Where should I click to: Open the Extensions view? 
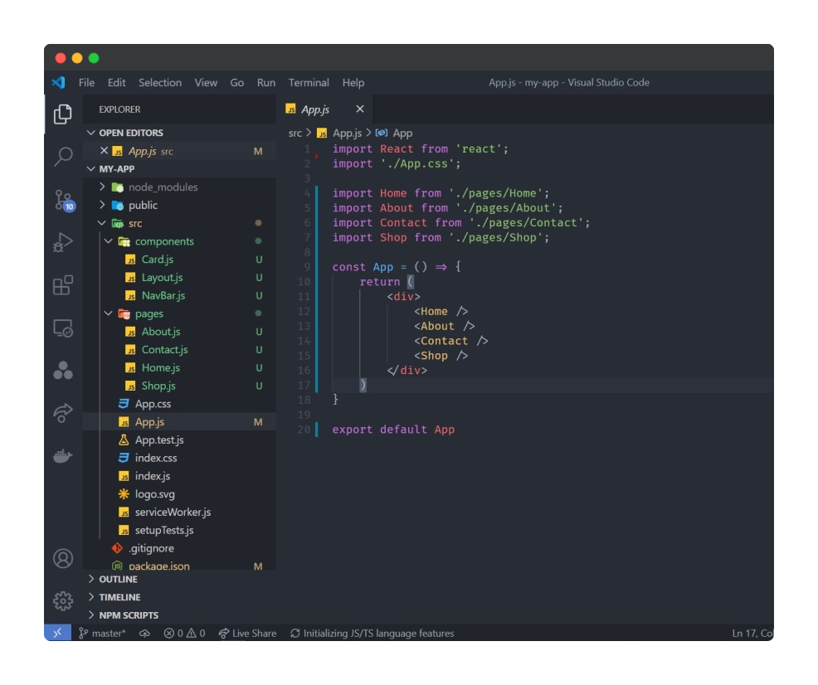62,285
